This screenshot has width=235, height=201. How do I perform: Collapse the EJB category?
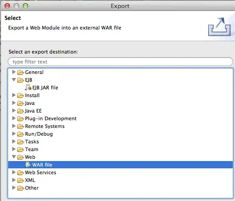[x=14, y=80]
